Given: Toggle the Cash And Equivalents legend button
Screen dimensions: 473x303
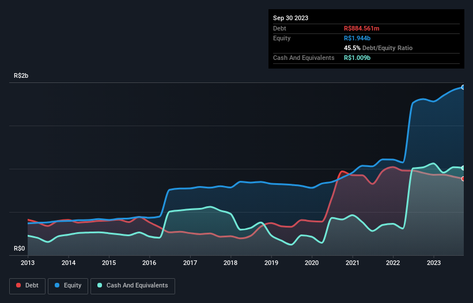Looking at the screenshot, I should [133, 286].
